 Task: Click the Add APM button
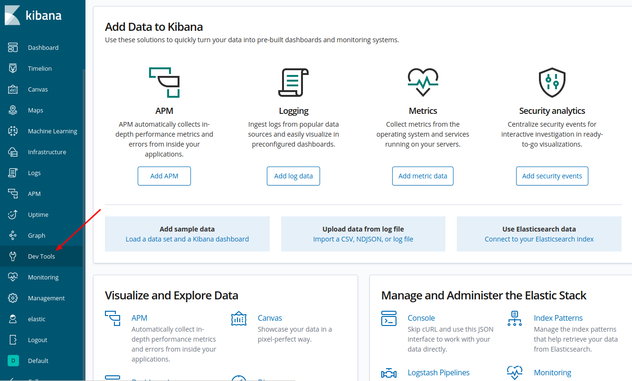point(164,176)
